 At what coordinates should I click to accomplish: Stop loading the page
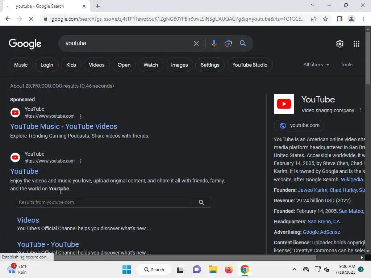[x=31, y=19]
